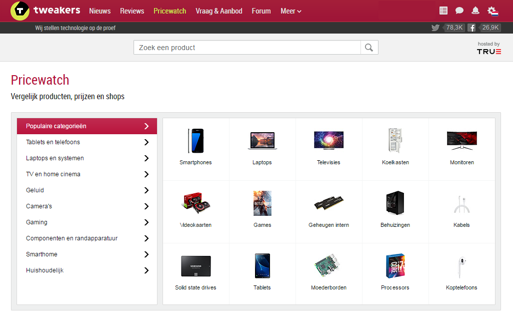
Task: Open the Koelkasten category image
Action: click(x=395, y=140)
